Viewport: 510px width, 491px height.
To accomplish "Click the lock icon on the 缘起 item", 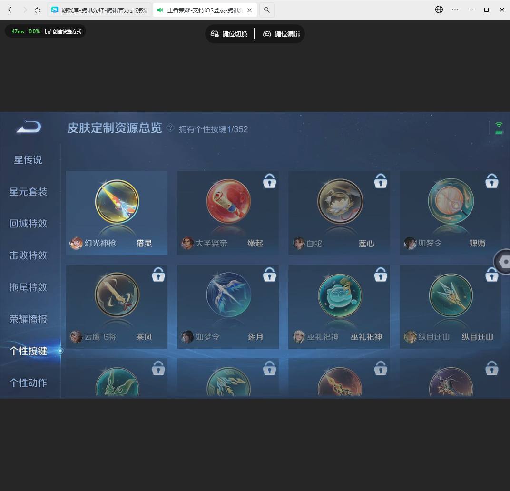I will point(269,181).
